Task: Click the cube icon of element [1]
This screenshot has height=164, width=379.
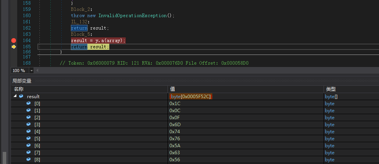Action: [x=29, y=110]
